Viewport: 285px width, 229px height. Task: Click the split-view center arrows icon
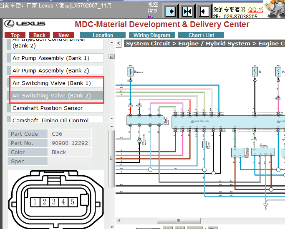point(187,12)
